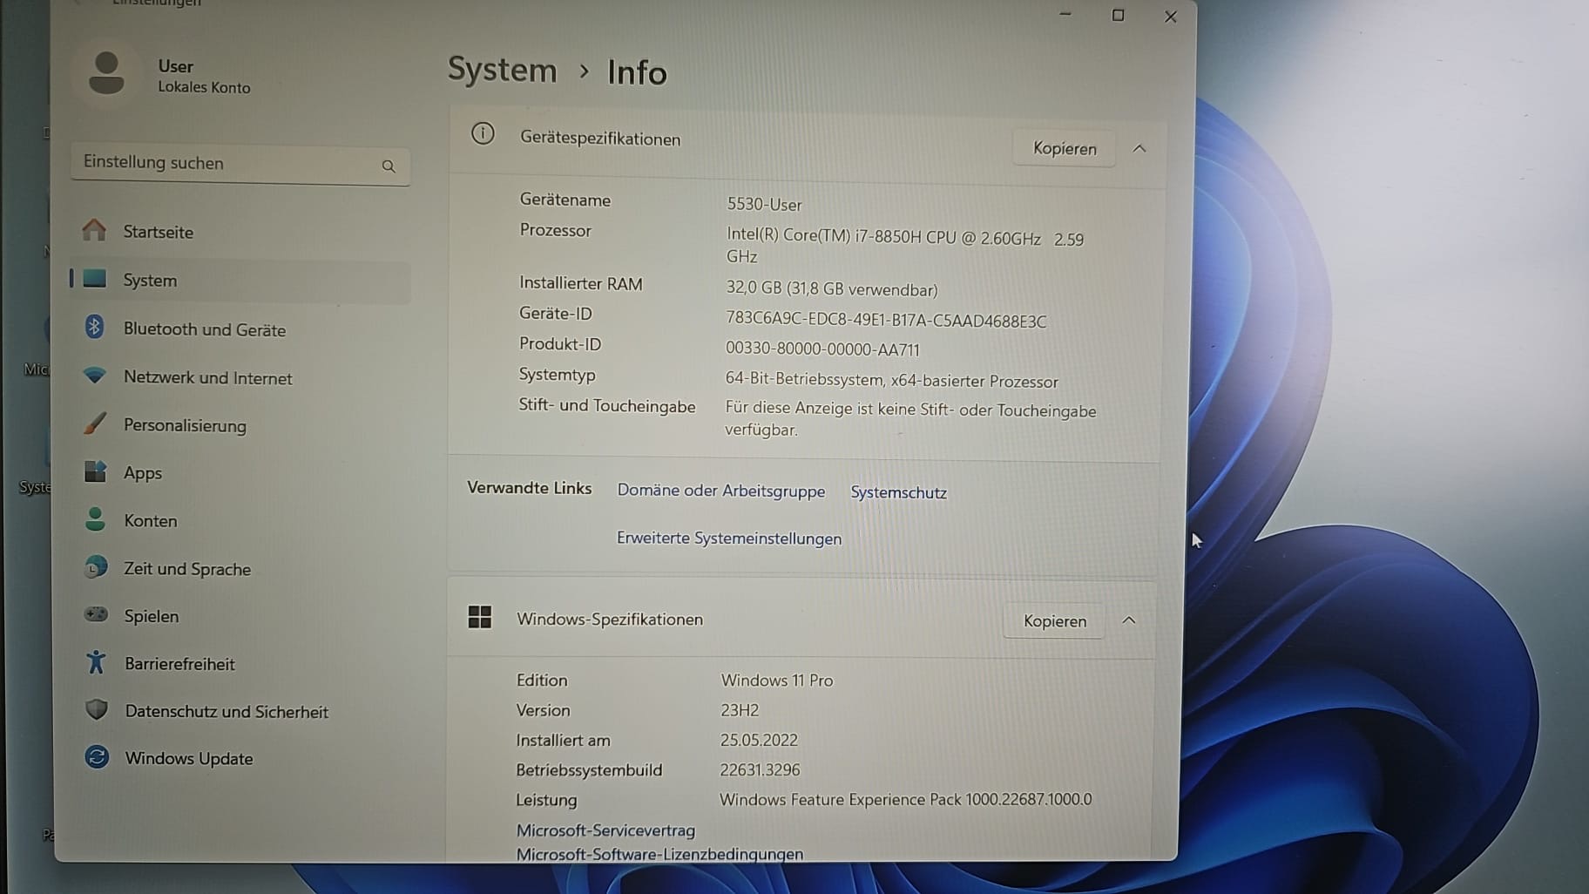This screenshot has height=894, width=1589.
Task: Click the Version value 23H2
Action: pos(740,710)
